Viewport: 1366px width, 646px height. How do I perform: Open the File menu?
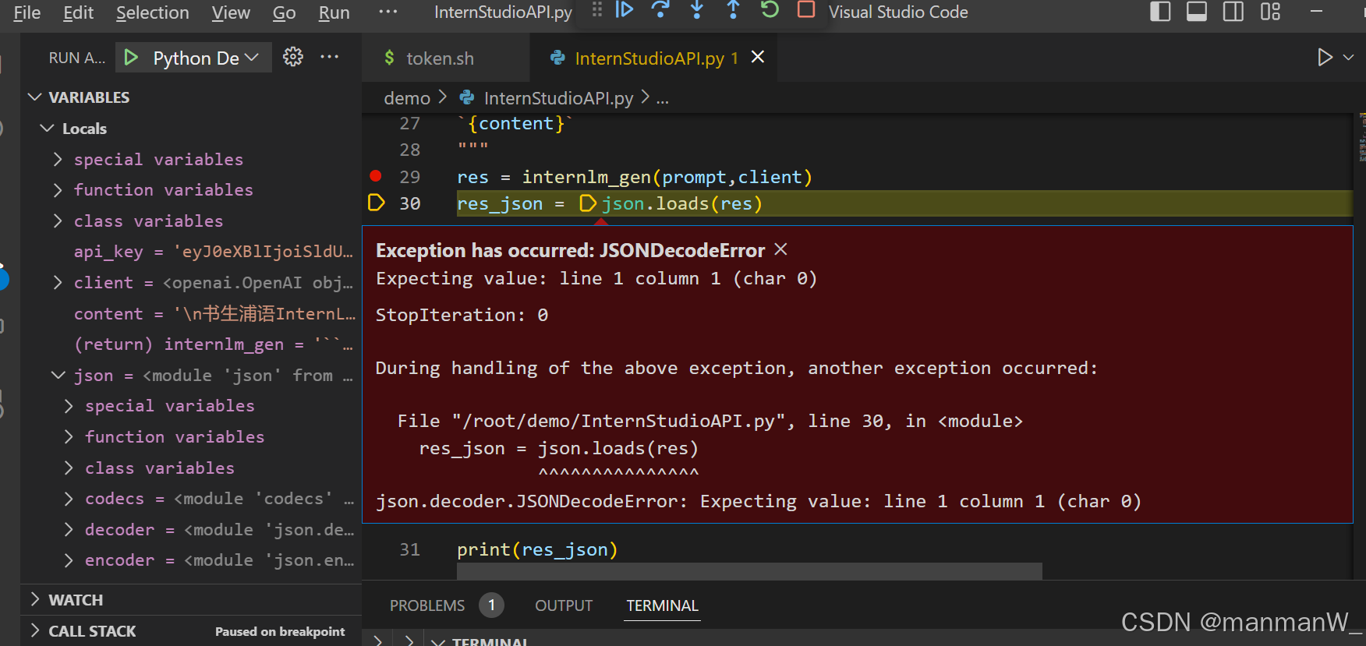27,12
